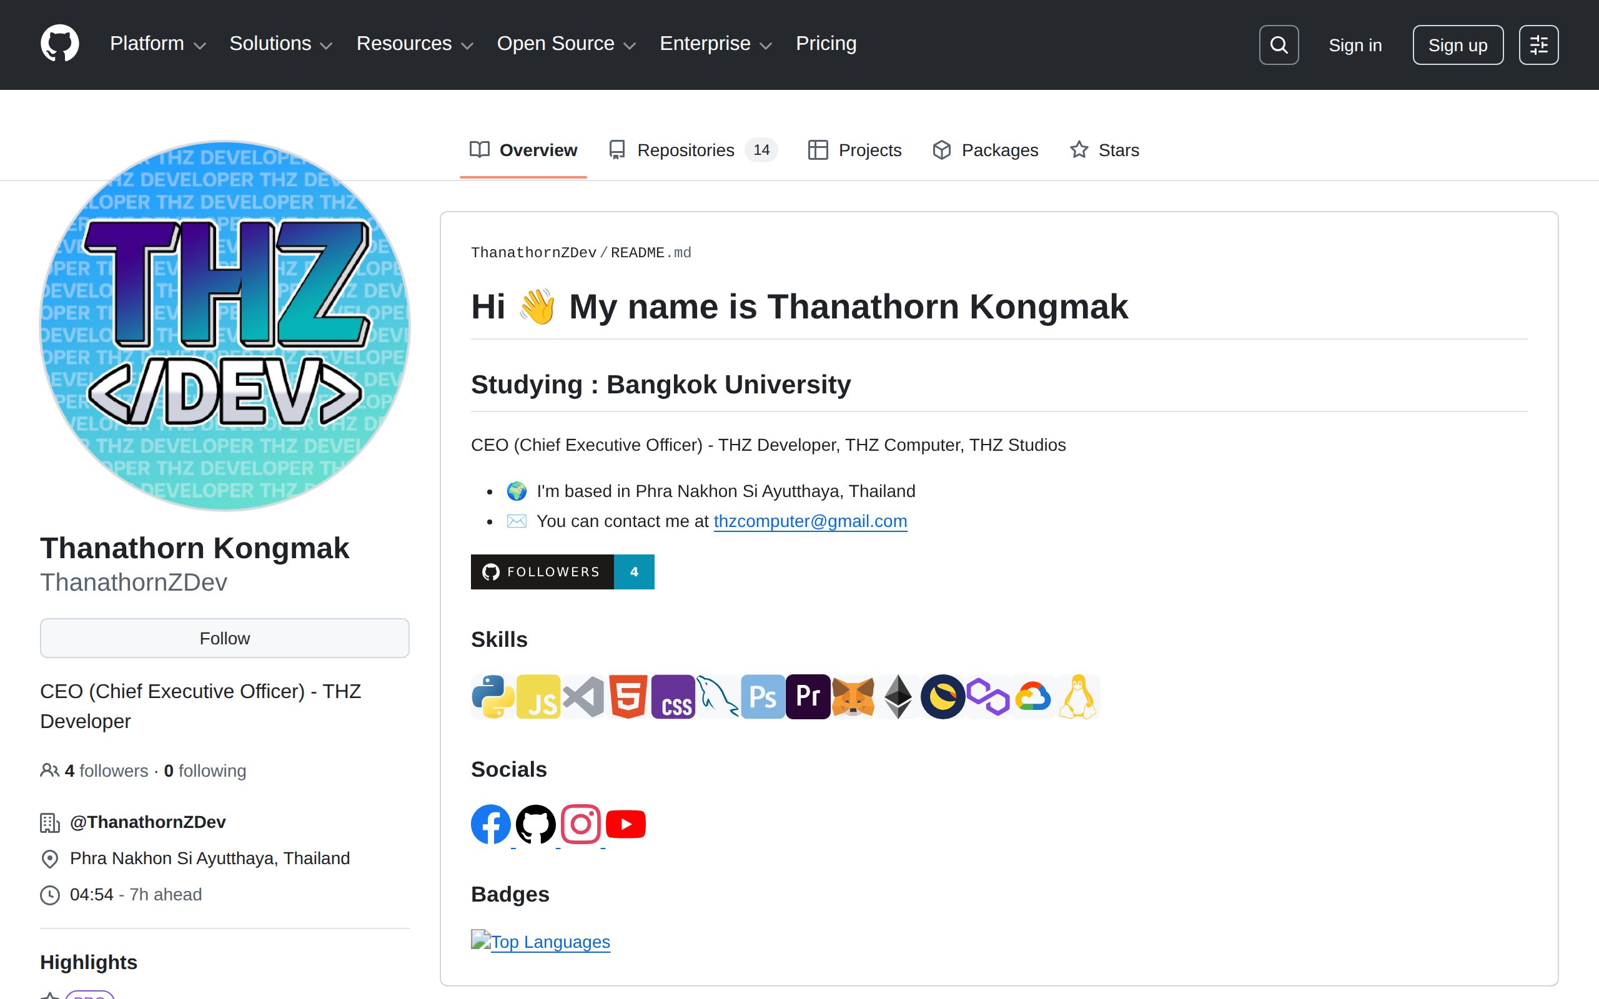The height and width of the screenshot is (999, 1599).
Task: Switch to the Packages tab
Action: click(x=985, y=150)
